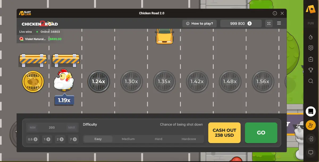The height and width of the screenshot is (162, 319).
Task: Click the flame icon in the sidebar
Action: (310, 37)
